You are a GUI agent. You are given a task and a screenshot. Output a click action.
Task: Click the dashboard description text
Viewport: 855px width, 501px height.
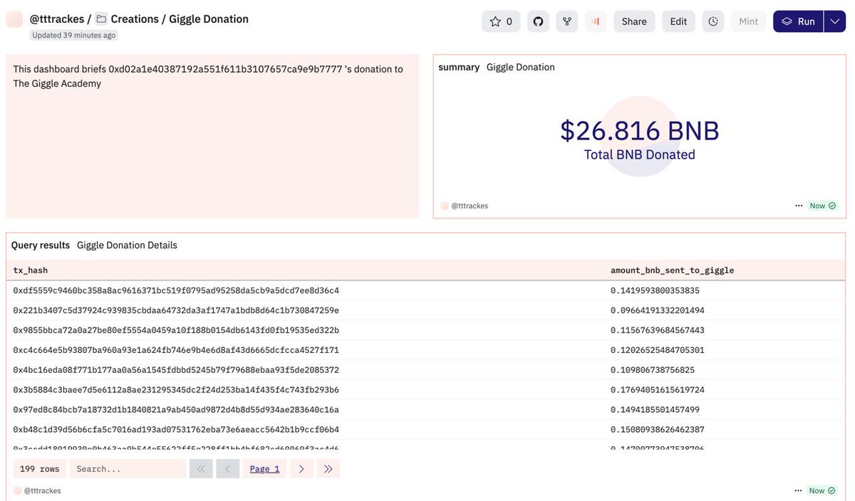[x=208, y=76]
